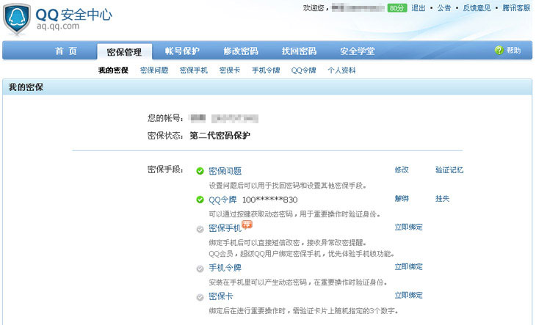Open the 腾讯客服 customer service link
536x325 pixels.
tap(516, 8)
